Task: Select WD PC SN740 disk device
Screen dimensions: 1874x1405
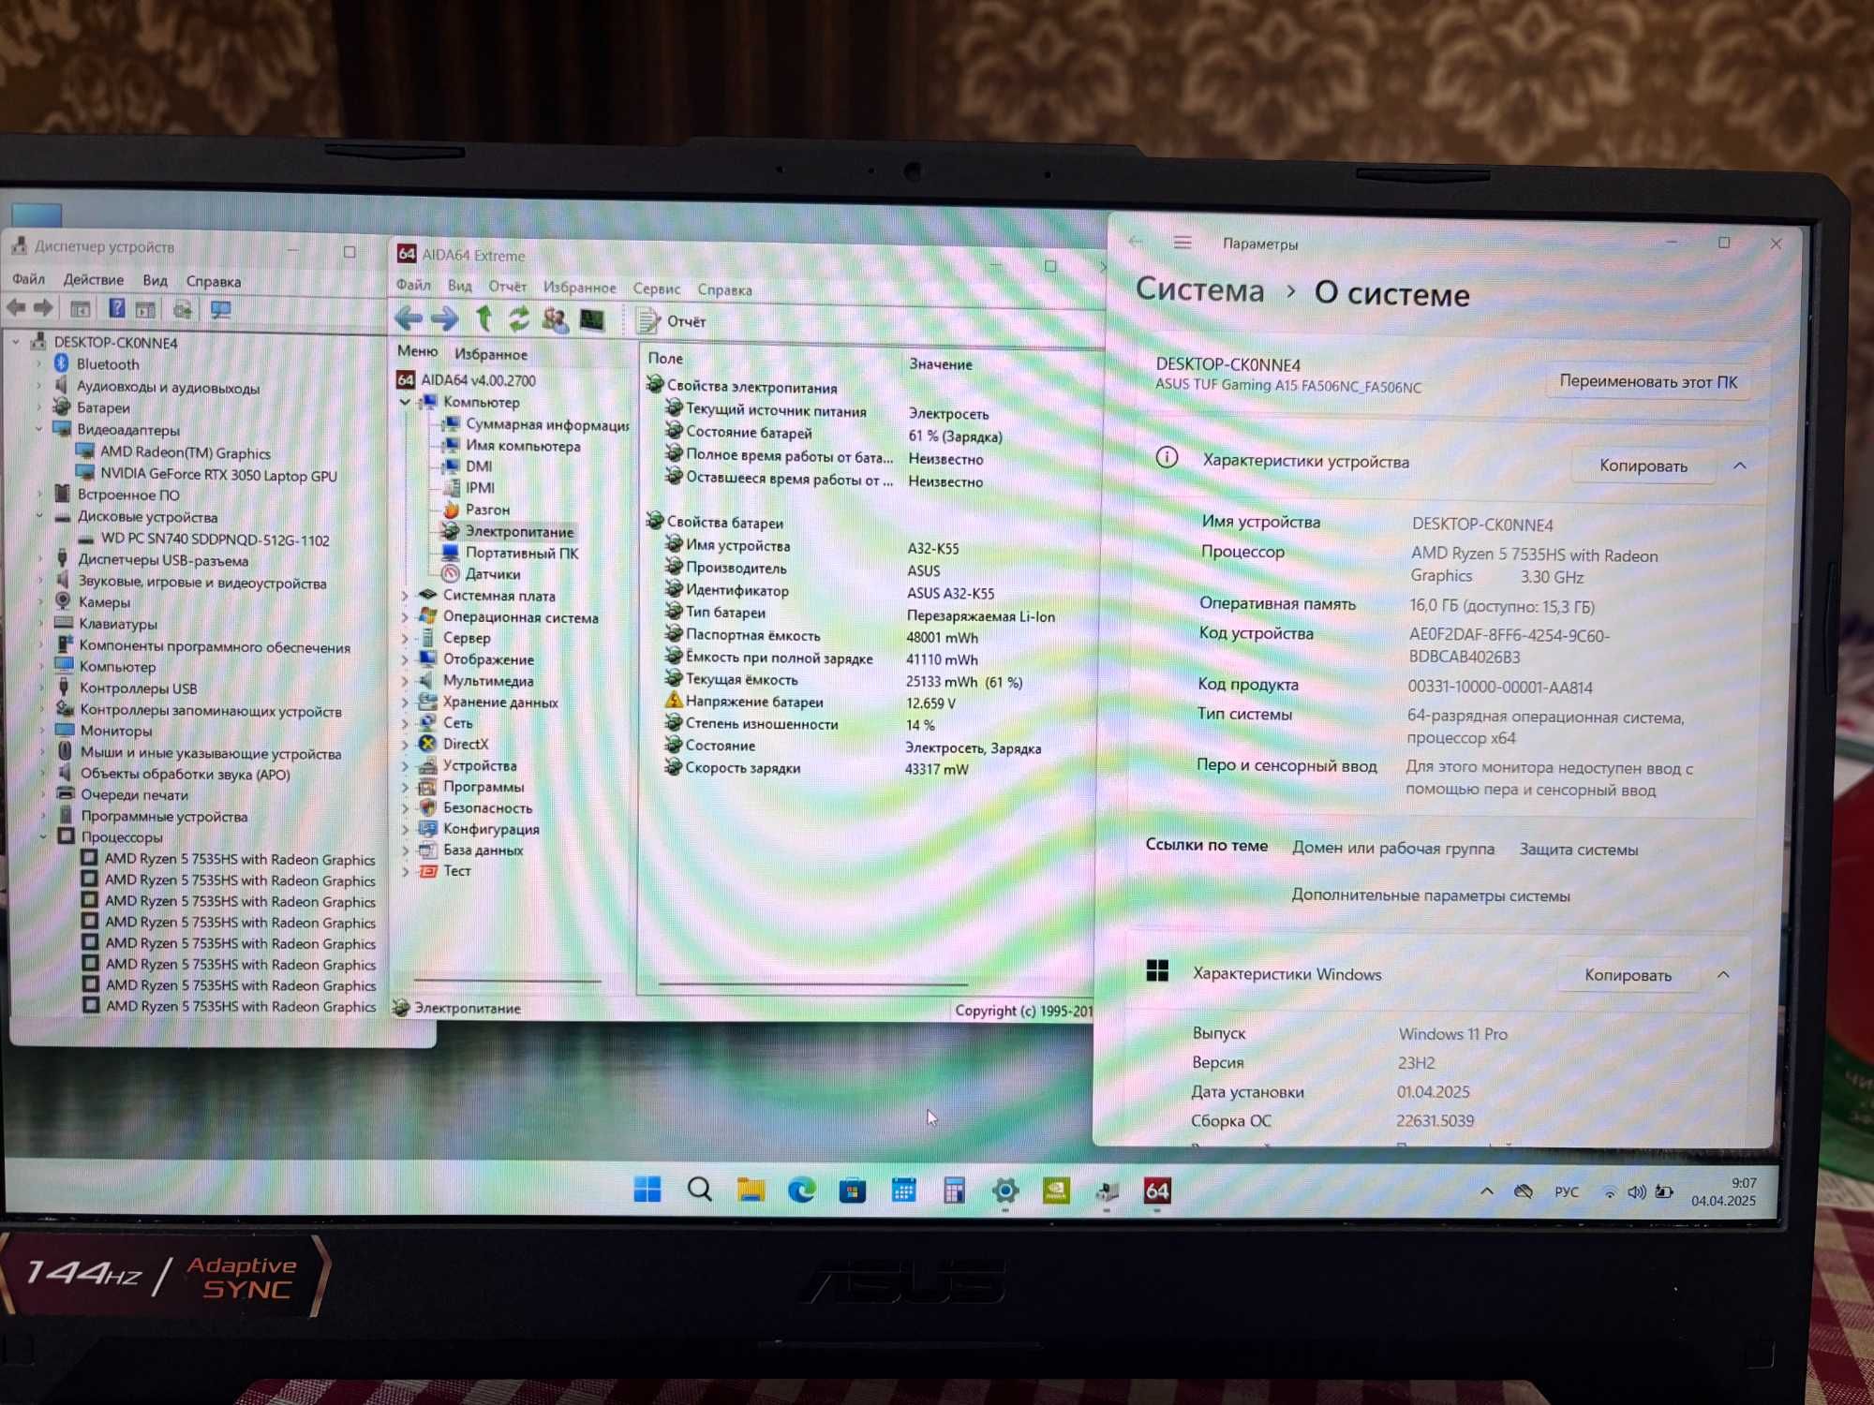Action: [x=215, y=540]
